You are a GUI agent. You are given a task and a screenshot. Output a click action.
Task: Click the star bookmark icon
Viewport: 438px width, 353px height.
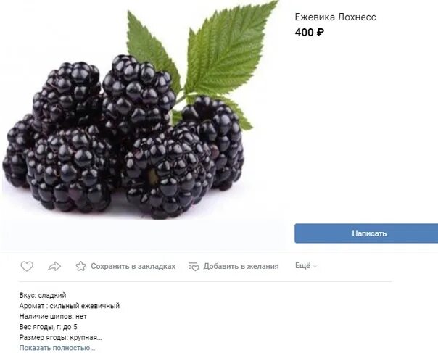click(80, 266)
